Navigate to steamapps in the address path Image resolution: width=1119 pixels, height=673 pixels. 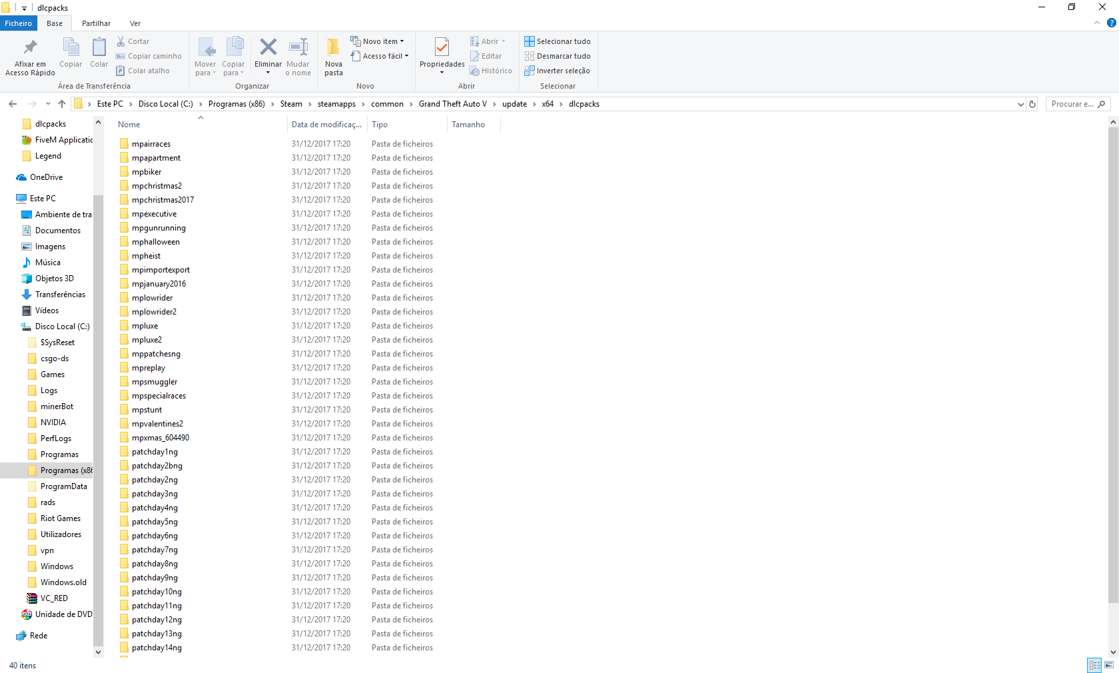[336, 104]
